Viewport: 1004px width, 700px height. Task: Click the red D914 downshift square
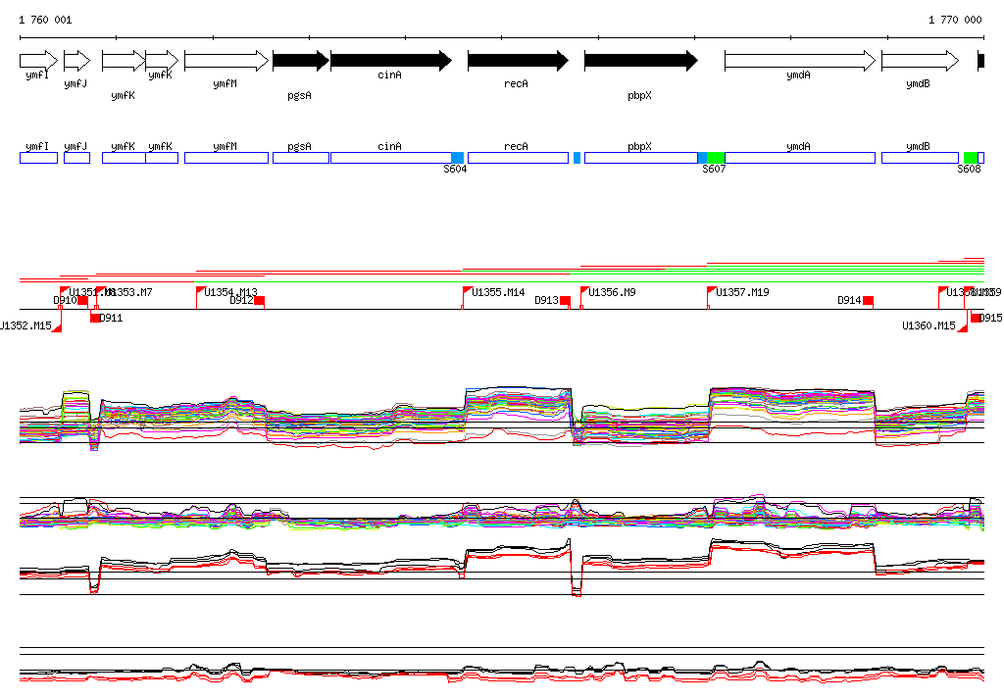point(868,300)
